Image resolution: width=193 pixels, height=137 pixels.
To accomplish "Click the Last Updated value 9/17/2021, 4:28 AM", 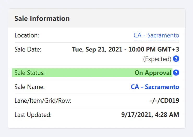I will click(150, 115).
